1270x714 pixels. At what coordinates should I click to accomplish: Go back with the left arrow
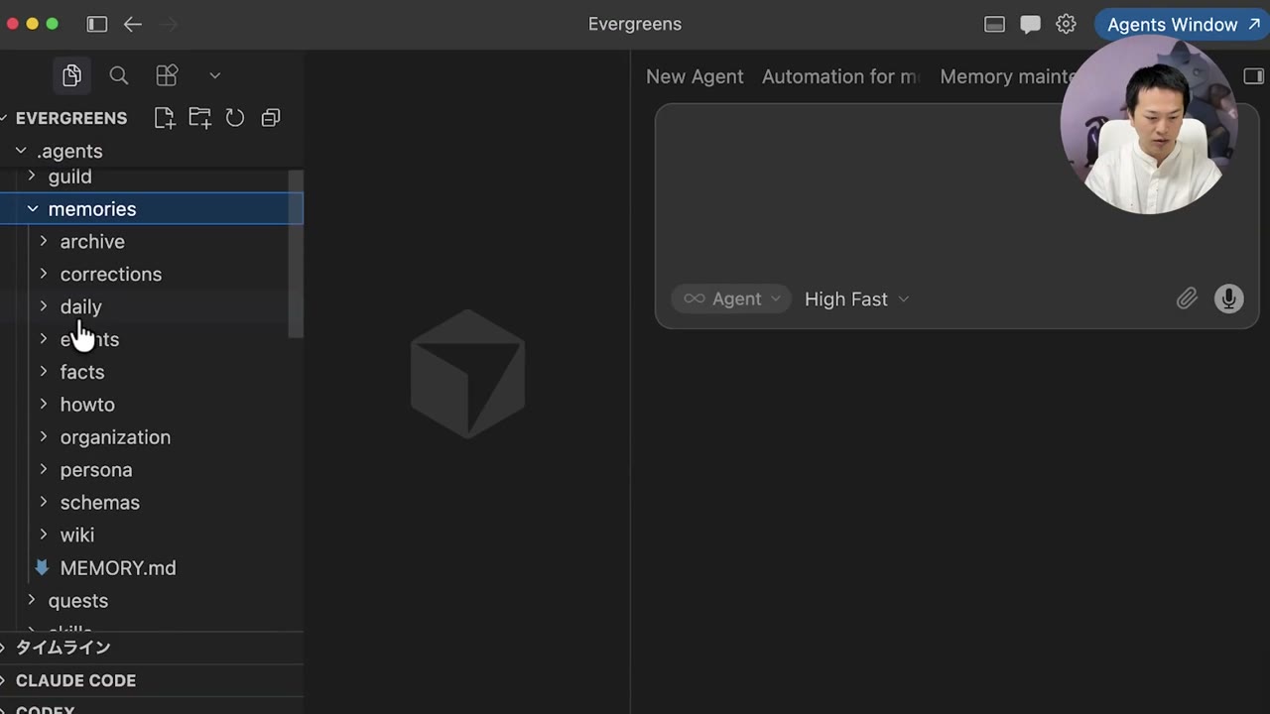tap(133, 24)
